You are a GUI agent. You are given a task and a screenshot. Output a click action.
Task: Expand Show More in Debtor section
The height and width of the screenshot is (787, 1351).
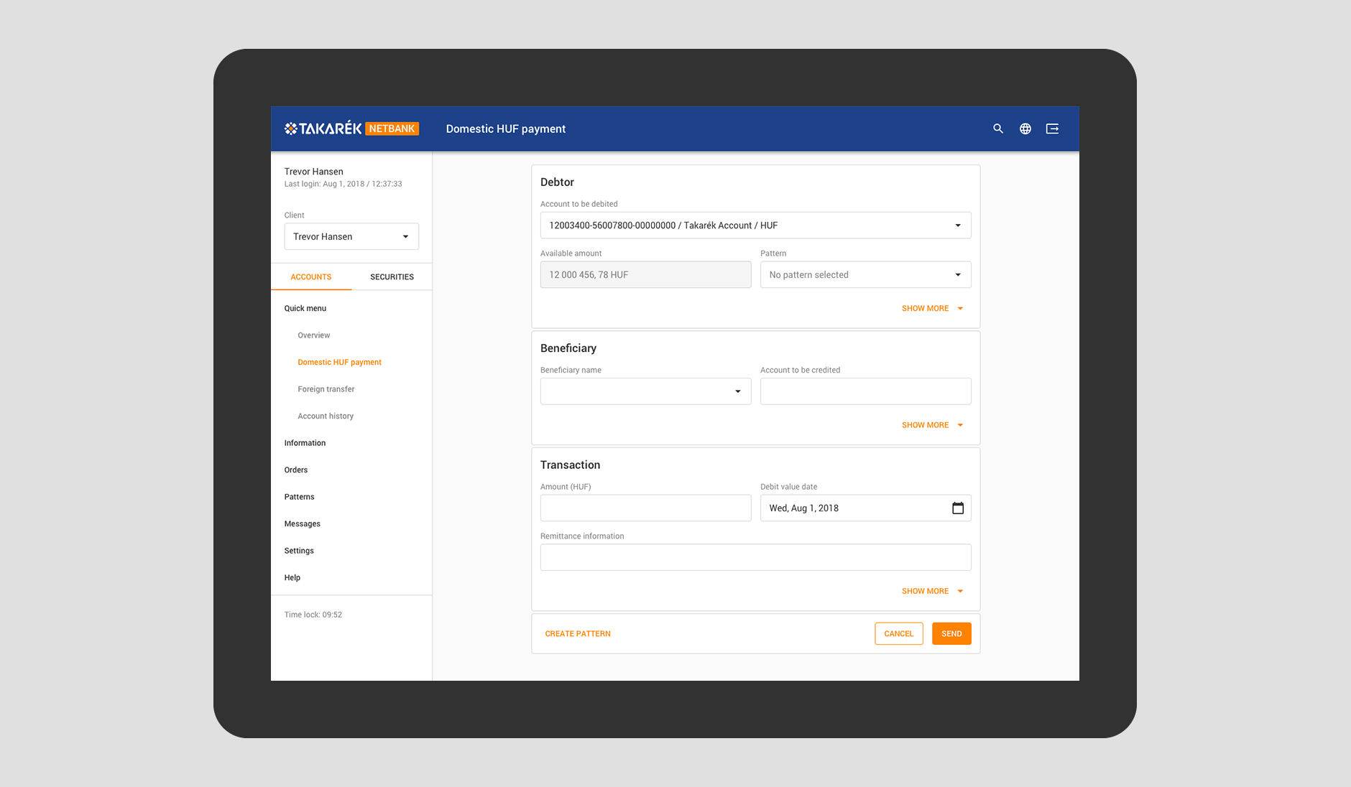[x=932, y=308]
